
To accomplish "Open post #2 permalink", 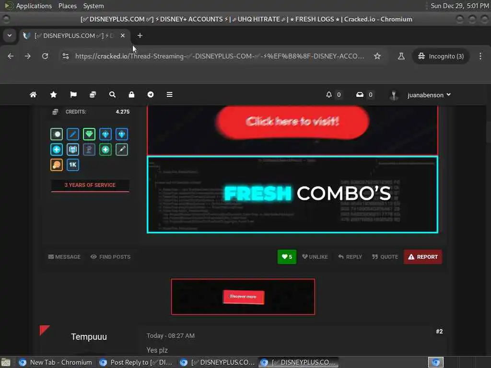I will point(439,332).
